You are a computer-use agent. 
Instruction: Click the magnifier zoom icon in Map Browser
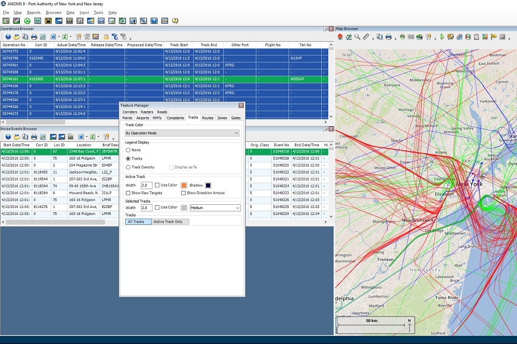[357, 37]
